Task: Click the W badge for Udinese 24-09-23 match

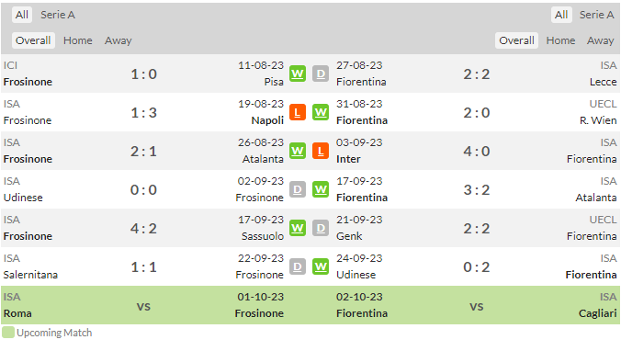Action: (x=321, y=267)
